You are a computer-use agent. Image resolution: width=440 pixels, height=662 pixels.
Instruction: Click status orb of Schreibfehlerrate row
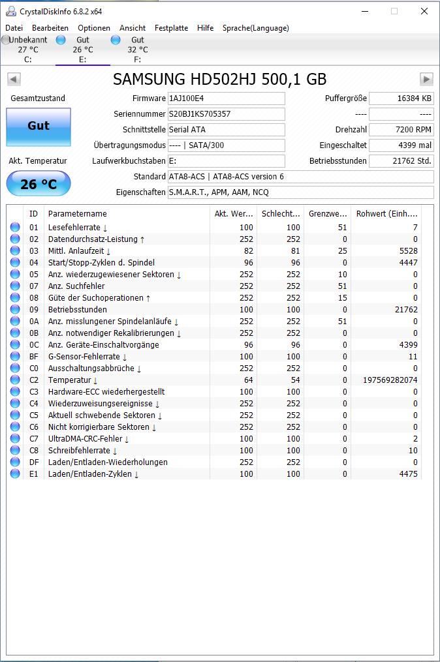(15, 451)
